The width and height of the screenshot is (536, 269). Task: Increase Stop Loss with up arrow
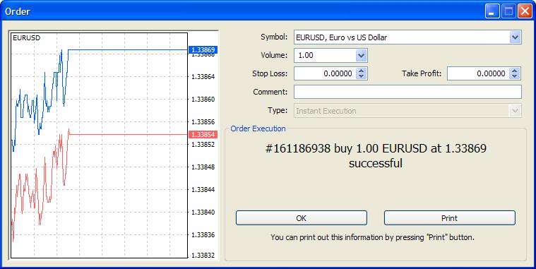(x=362, y=71)
